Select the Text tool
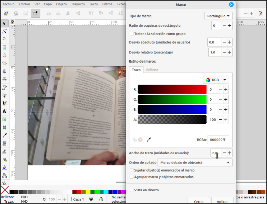This screenshot has width=267, height=204. point(4,111)
